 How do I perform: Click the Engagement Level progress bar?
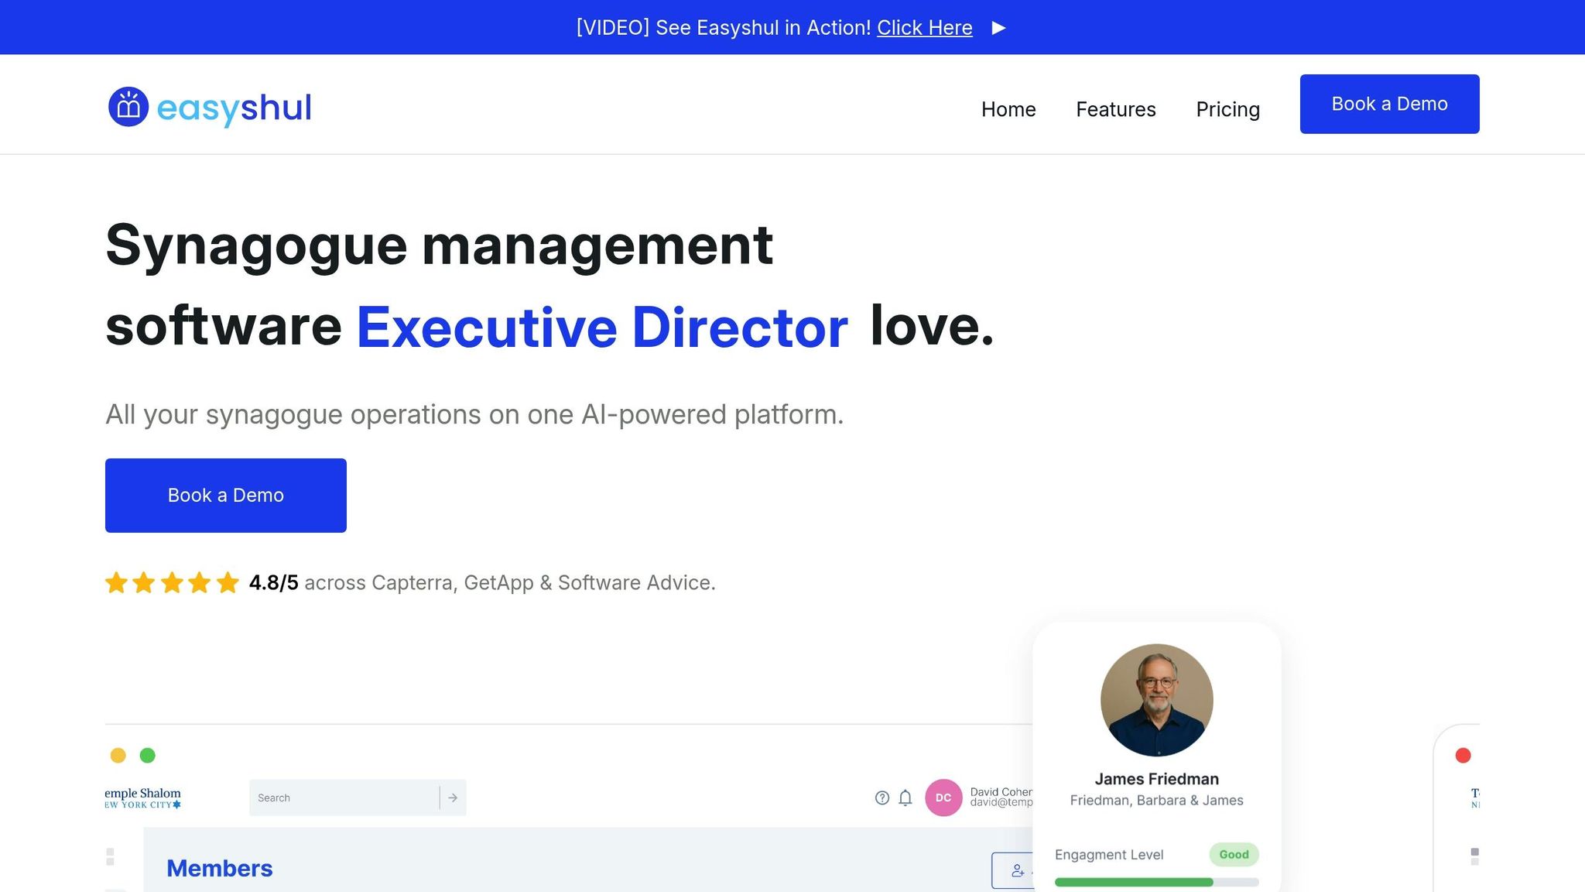(1155, 882)
